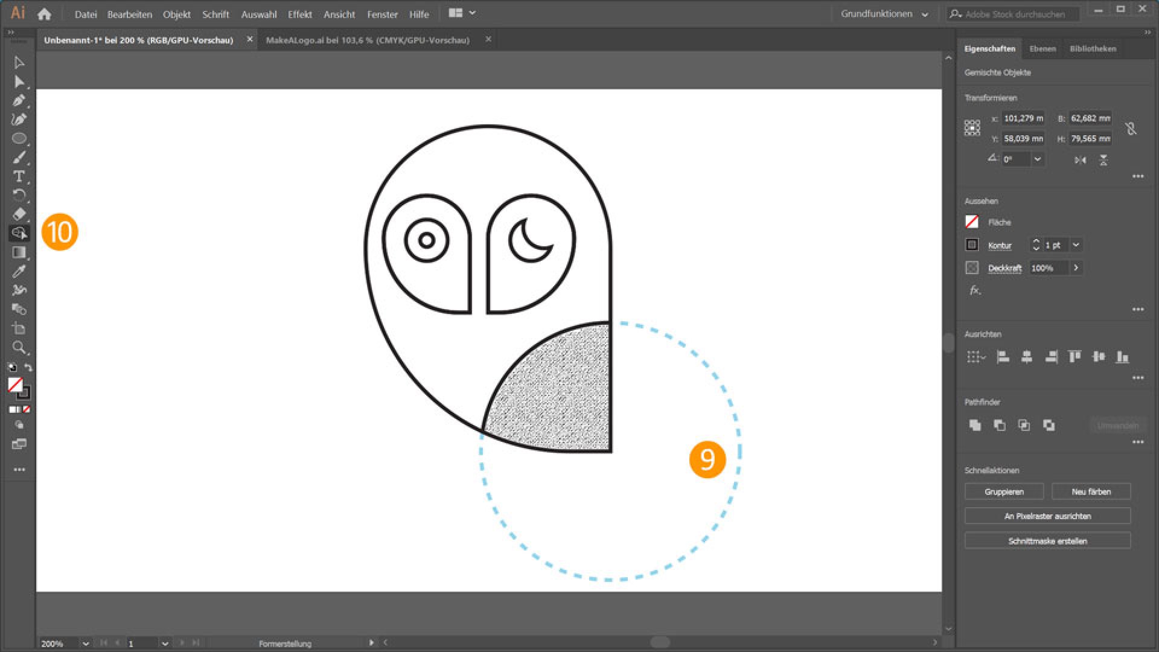The height and width of the screenshot is (652, 1159).
Task: Click the Home icon
Action: click(44, 13)
